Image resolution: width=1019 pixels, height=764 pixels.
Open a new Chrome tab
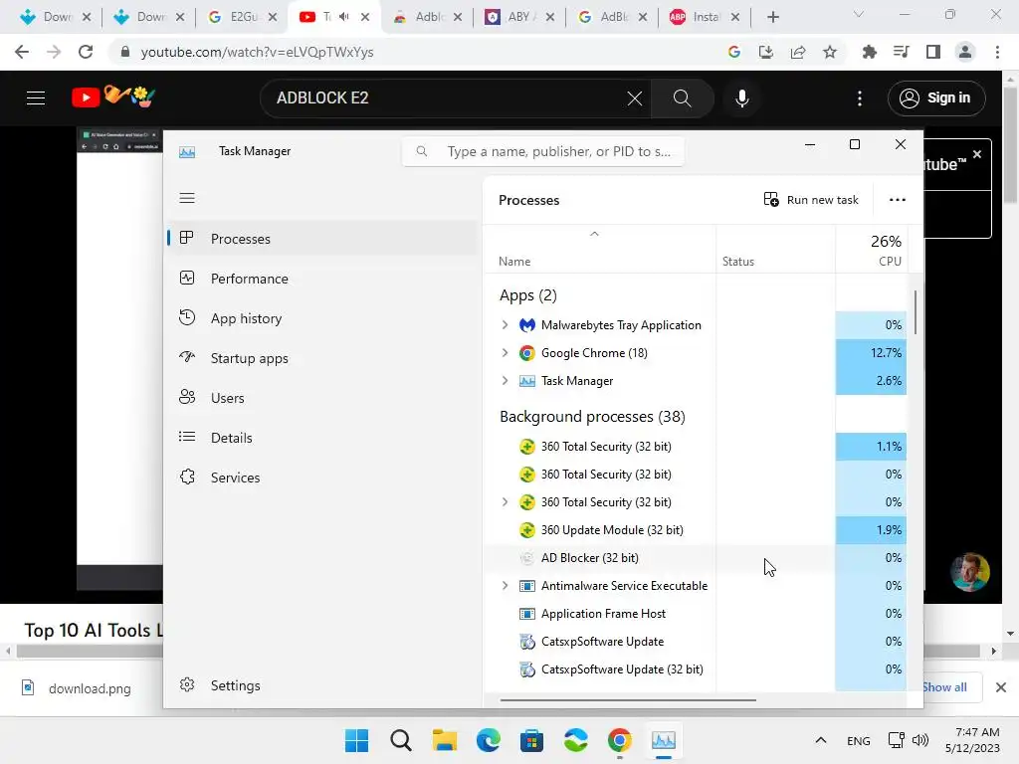(x=772, y=17)
